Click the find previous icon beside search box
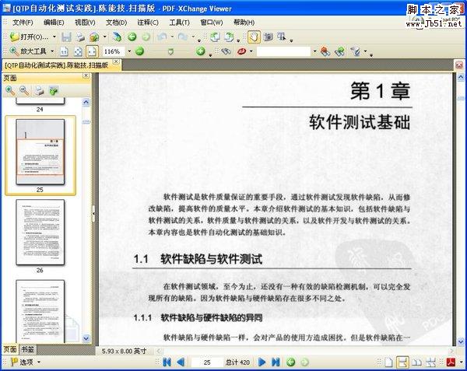The height and width of the screenshot is (371, 467). point(325,51)
